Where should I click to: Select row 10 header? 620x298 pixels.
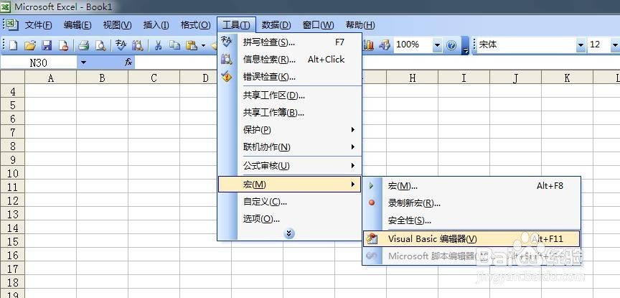coord(13,173)
